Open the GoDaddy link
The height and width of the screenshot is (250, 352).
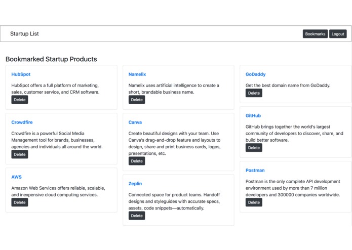point(255,74)
